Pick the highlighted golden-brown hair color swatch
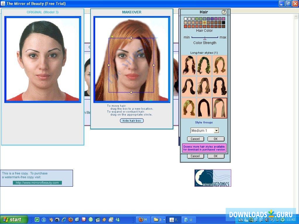 click(205, 23)
